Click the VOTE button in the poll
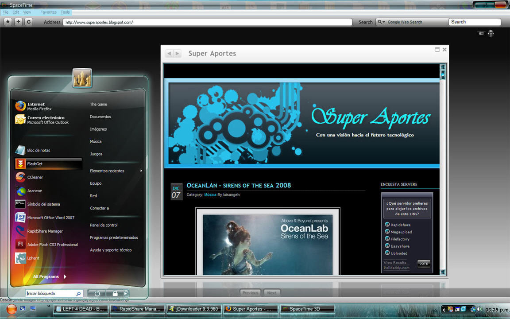Viewport: 510px width, 319px height. tap(424, 264)
